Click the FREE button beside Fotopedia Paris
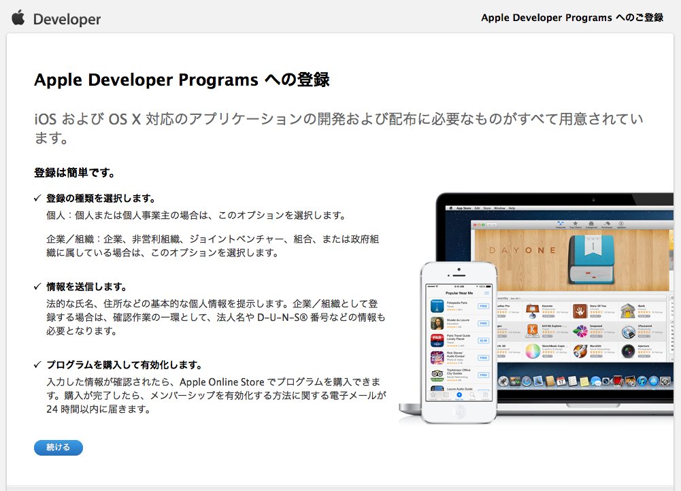The height and width of the screenshot is (491, 681). coord(483,306)
